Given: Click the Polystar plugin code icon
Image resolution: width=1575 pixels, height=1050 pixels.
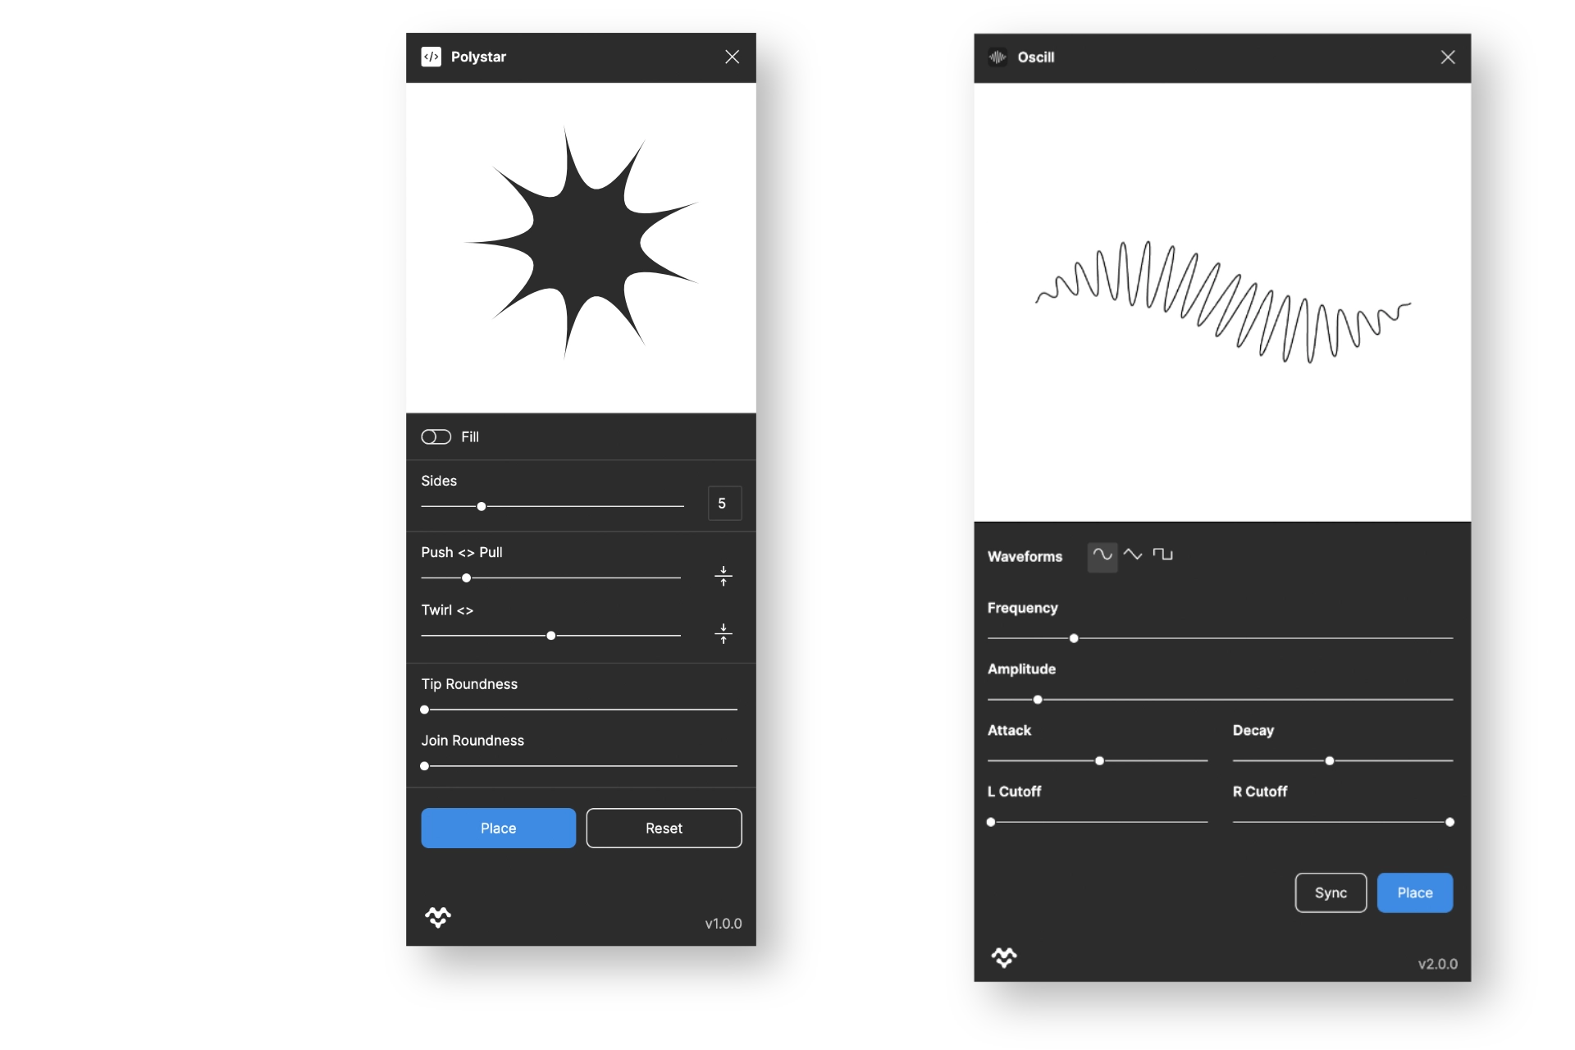Looking at the screenshot, I should coord(431,57).
